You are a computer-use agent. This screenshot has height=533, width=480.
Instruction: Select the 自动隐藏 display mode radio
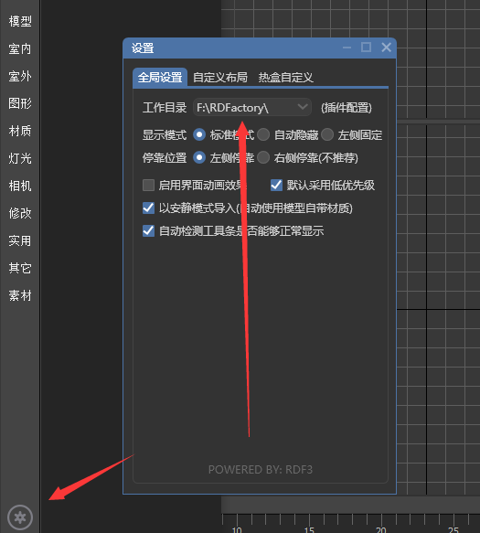pos(263,134)
